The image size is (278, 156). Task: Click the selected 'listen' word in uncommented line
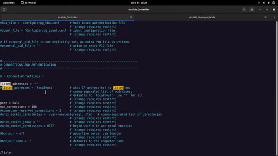pos(5,84)
